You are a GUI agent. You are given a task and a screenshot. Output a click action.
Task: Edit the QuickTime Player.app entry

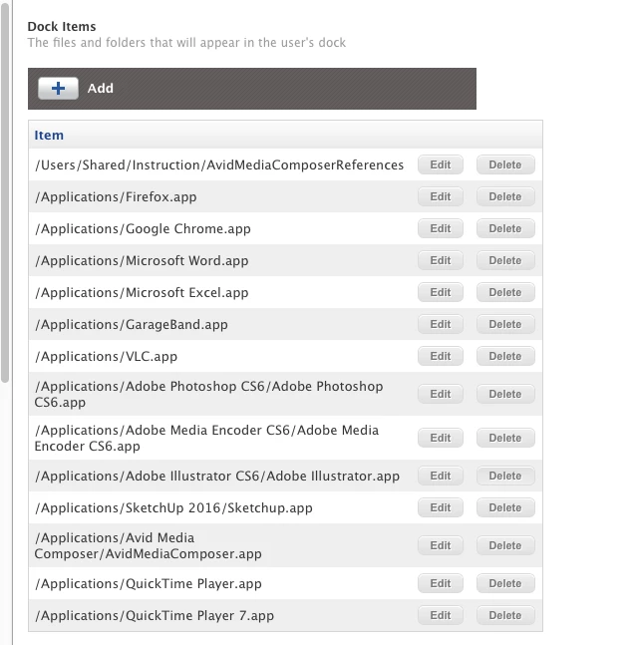tap(441, 583)
